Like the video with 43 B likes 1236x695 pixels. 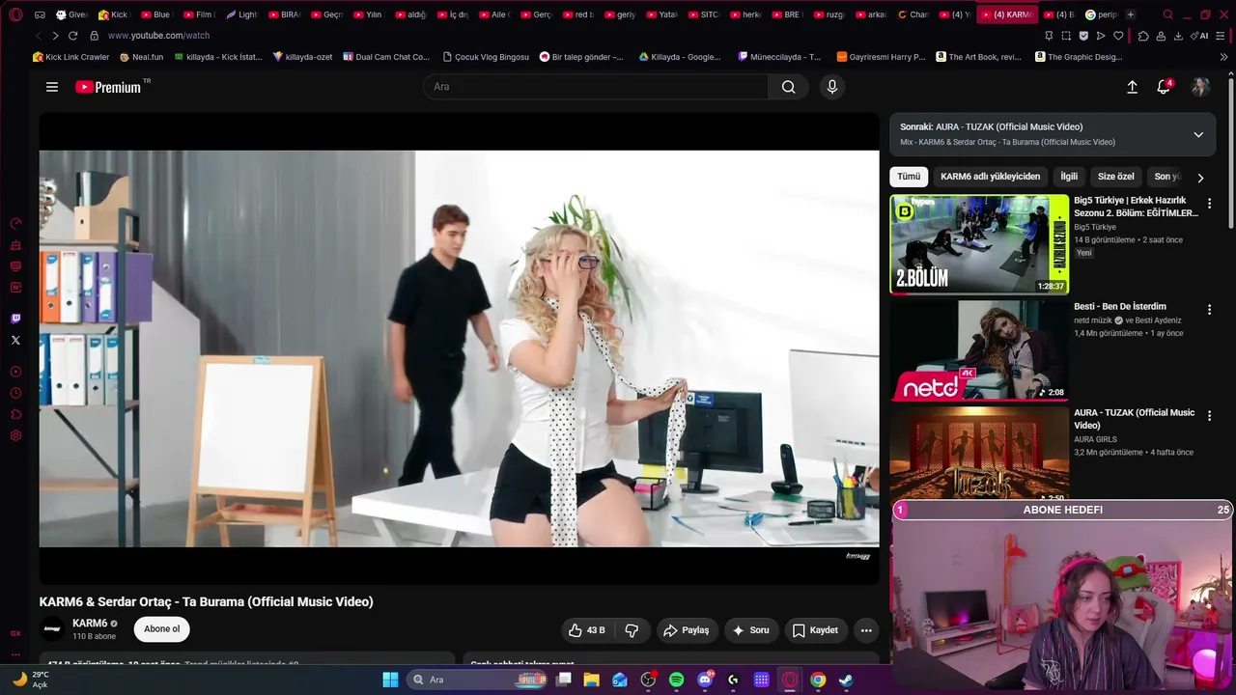[587, 630]
